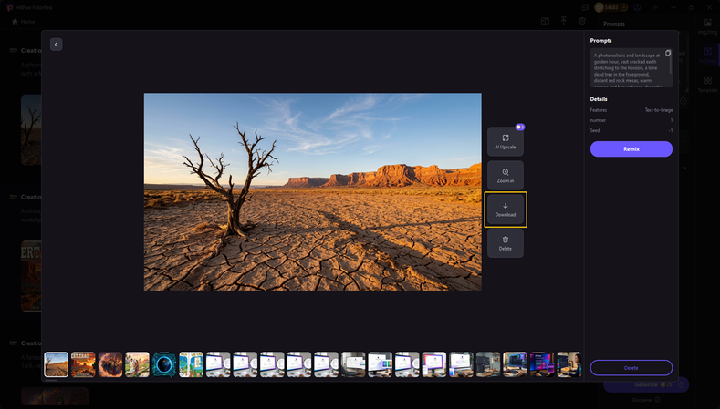Select the second thumbnail with red canyon poster
Screen dimensions: 720x409
click(83, 364)
